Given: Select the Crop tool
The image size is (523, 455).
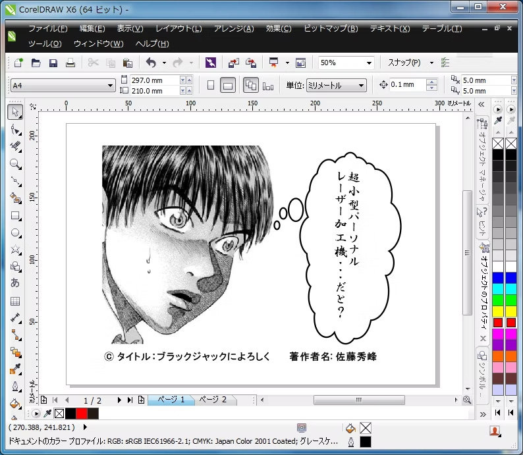Looking at the screenshot, I should click(15, 146).
